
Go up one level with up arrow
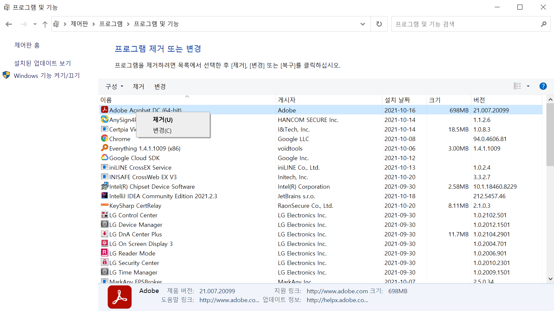[45, 24]
